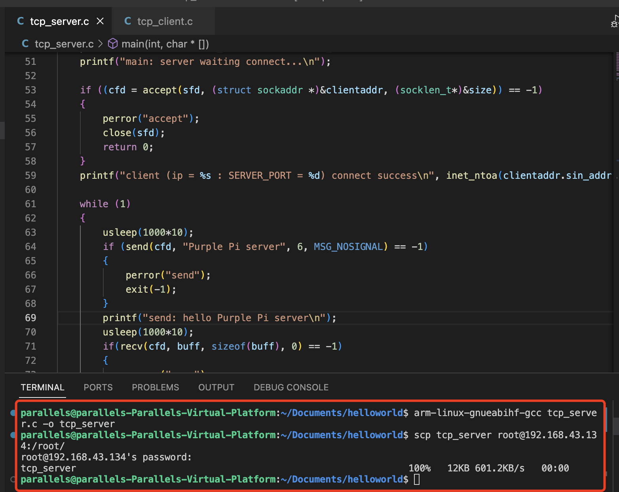Open tcp_server.c breadcrumb file segment
The width and height of the screenshot is (619, 492).
[x=64, y=44]
